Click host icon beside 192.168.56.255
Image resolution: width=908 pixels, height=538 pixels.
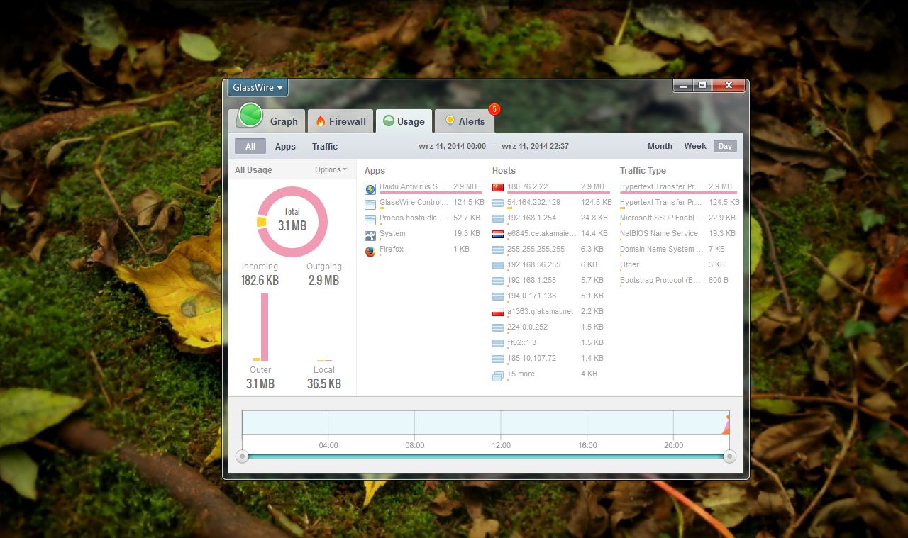pos(498,266)
